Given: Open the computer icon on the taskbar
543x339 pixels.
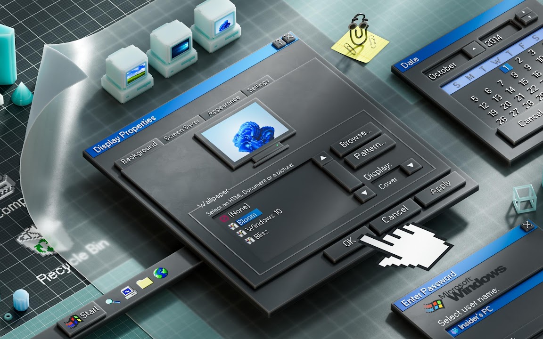Looking at the screenshot, I should (129, 292).
